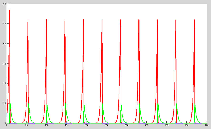The width and height of the screenshot is (211, 129).
Task: Click the y-axis tick label 10
Action: (x=5, y=103)
